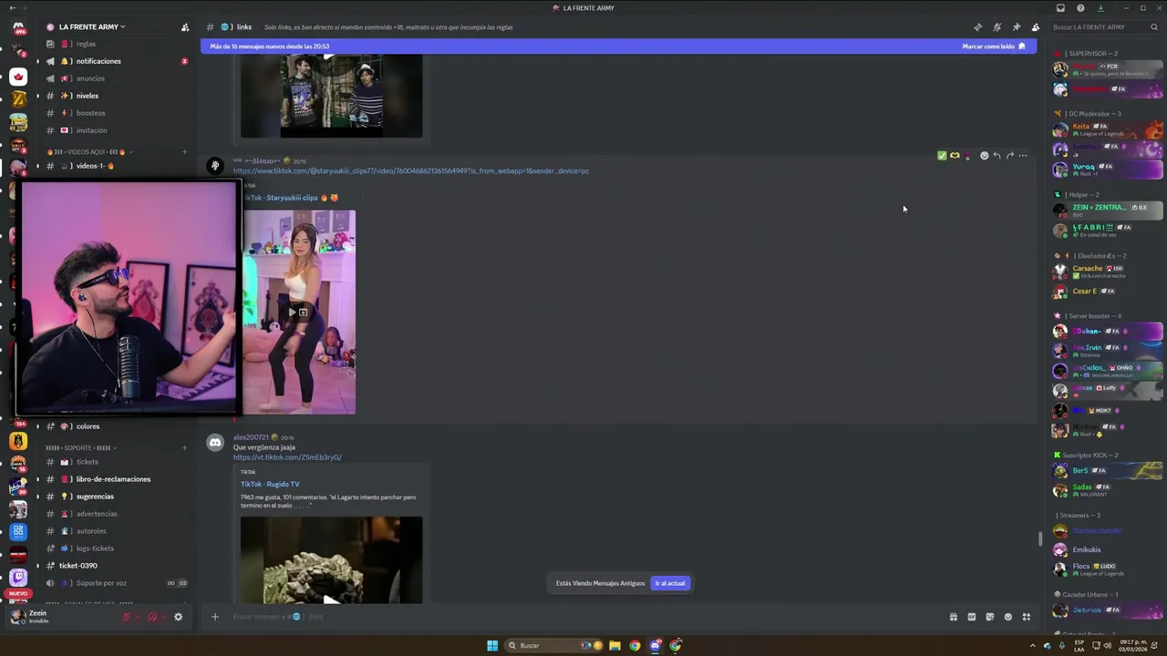The height and width of the screenshot is (656, 1167).
Task: Forward the message with arrow icon
Action: (x=1009, y=156)
